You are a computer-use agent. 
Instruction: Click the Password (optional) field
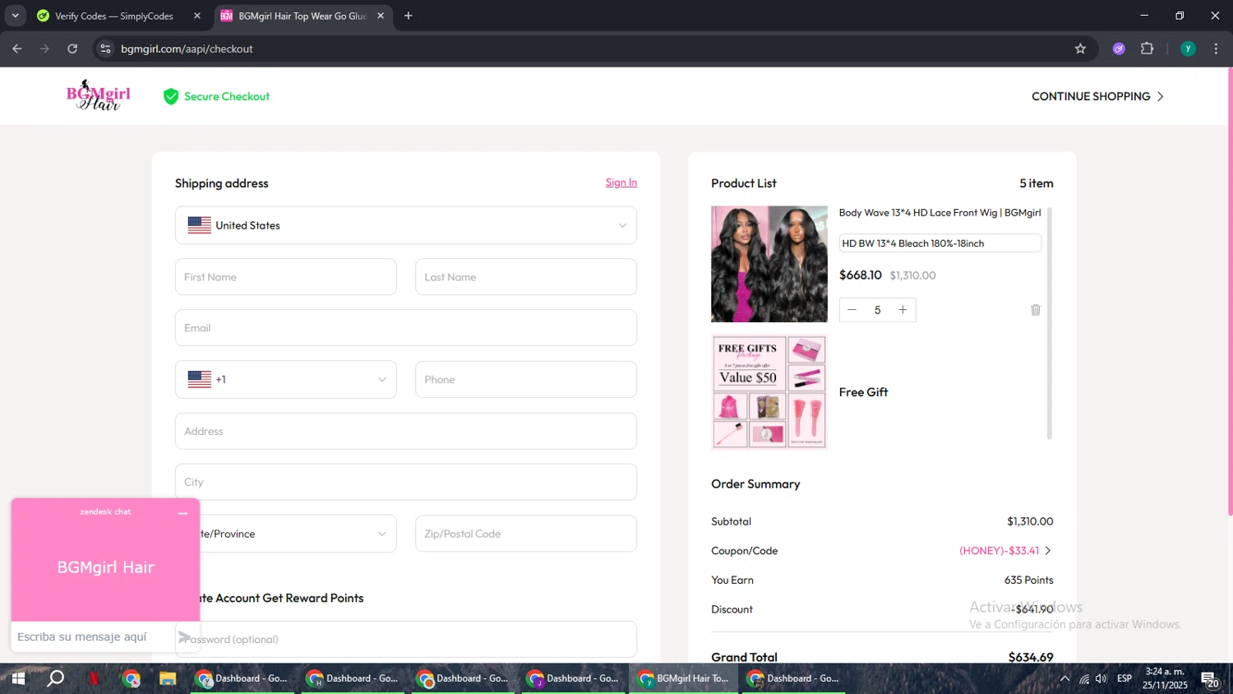(x=406, y=639)
